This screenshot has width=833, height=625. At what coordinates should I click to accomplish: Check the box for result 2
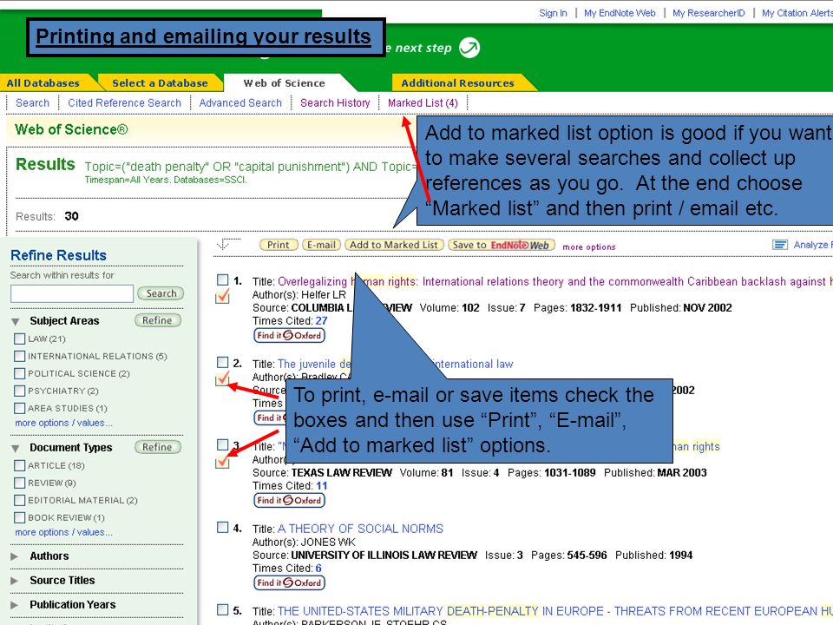[223, 362]
